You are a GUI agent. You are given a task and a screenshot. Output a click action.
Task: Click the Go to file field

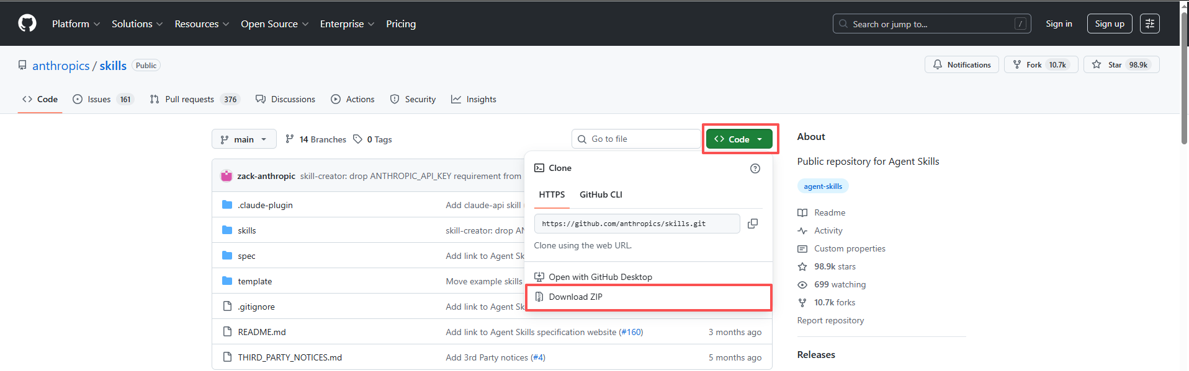coord(636,139)
